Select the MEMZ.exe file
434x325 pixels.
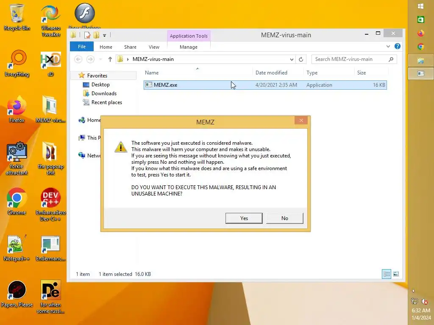pyautogui.click(x=265, y=85)
